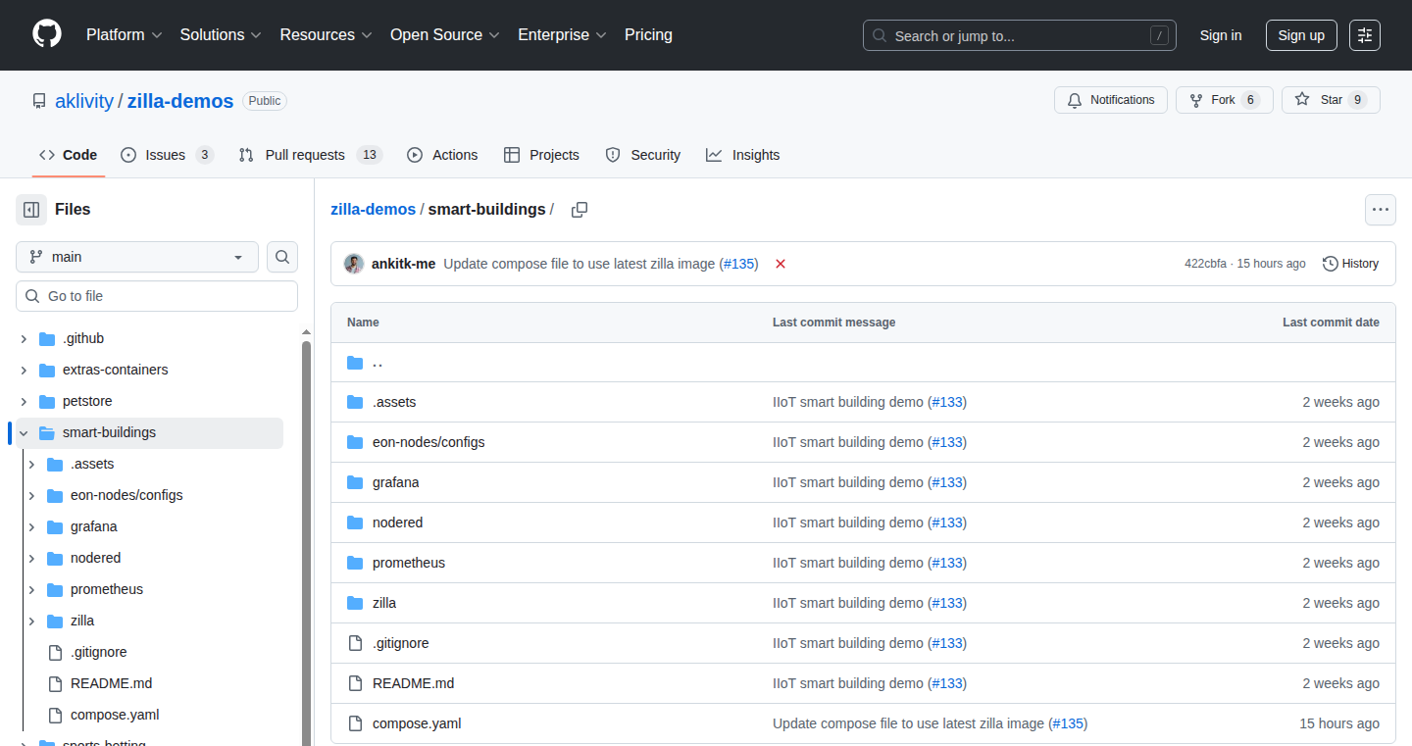Click ankitk-me avatar image
1412x746 pixels.
(354, 264)
